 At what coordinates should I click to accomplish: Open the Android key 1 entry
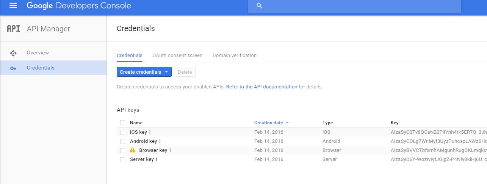click(146, 141)
